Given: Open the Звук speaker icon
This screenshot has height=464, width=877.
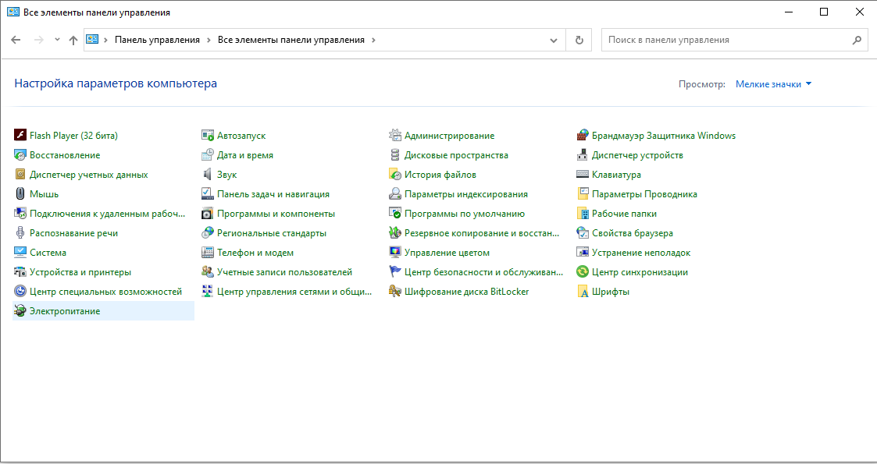Looking at the screenshot, I should (x=208, y=175).
